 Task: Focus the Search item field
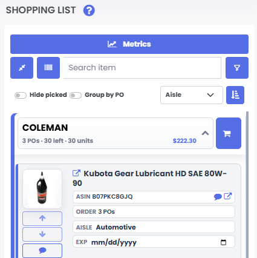(142, 68)
